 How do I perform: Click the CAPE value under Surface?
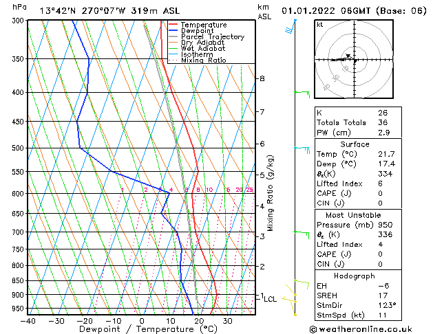pyautogui.click(x=380, y=193)
